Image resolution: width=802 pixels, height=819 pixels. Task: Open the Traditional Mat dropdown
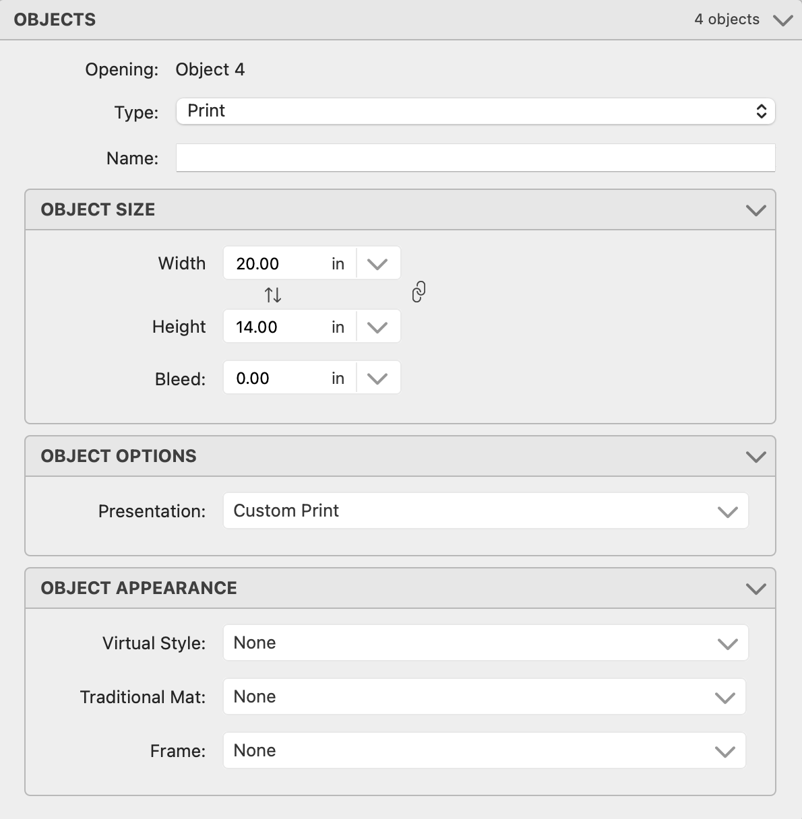pos(484,697)
